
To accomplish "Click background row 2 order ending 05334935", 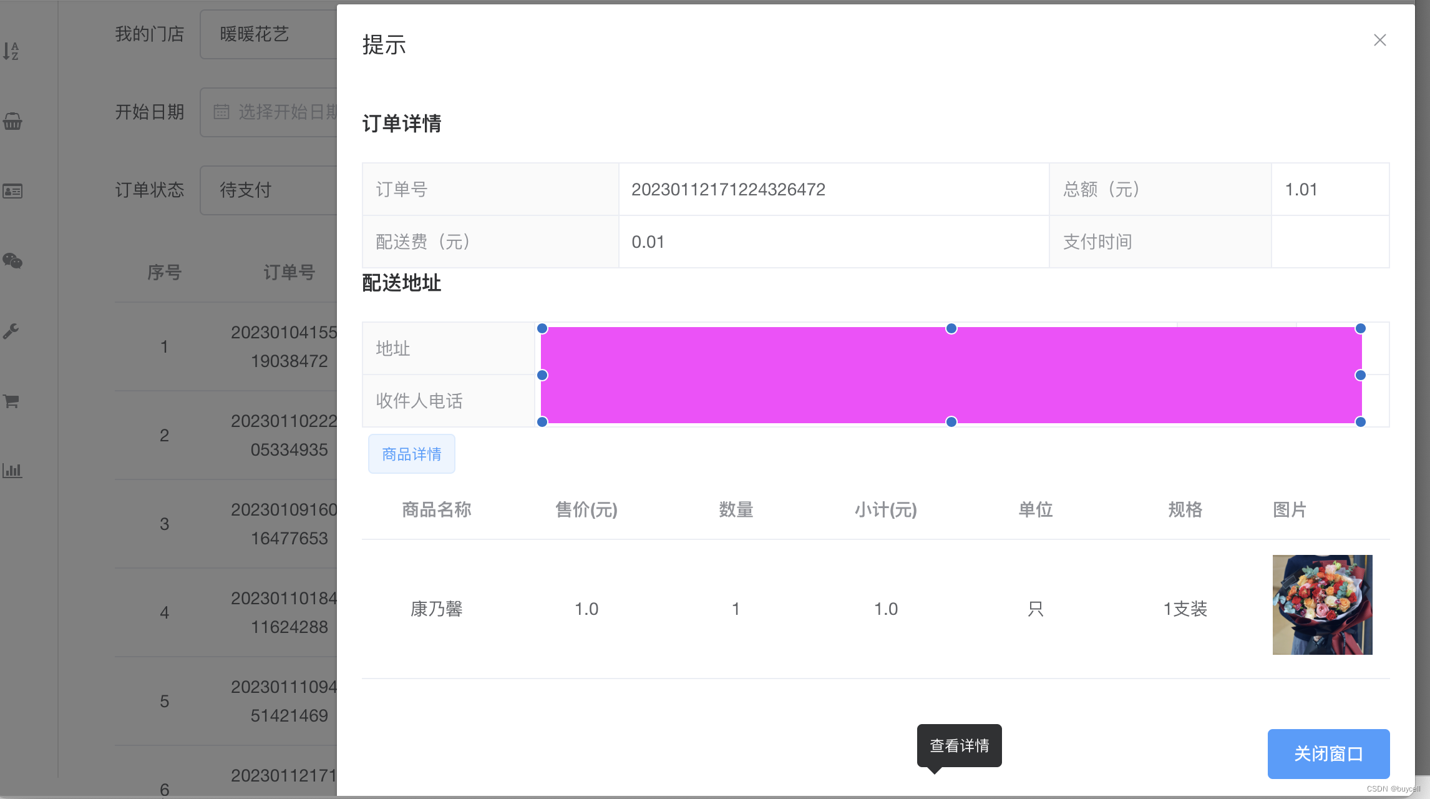I will (226, 435).
